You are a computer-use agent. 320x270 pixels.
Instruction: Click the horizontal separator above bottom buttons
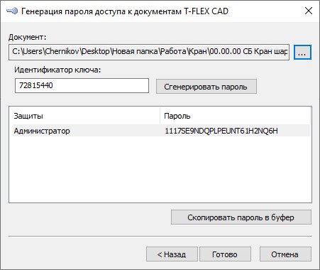pyautogui.click(x=160, y=236)
